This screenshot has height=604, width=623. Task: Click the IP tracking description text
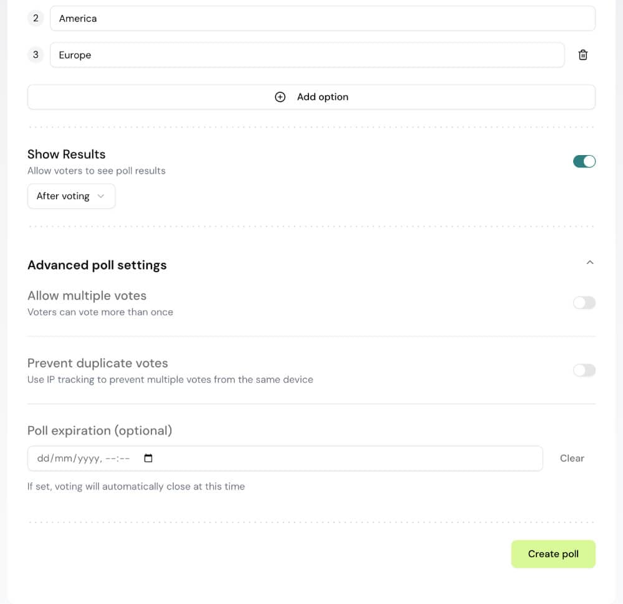tap(170, 380)
